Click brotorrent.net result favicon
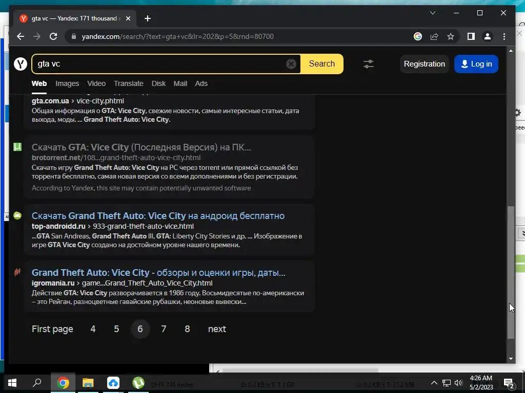This screenshot has height=393, width=525. coord(17,147)
